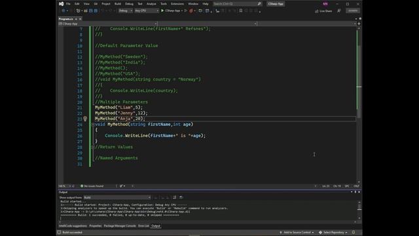
Task: Close the Program.cs tab
Action: point(80,19)
